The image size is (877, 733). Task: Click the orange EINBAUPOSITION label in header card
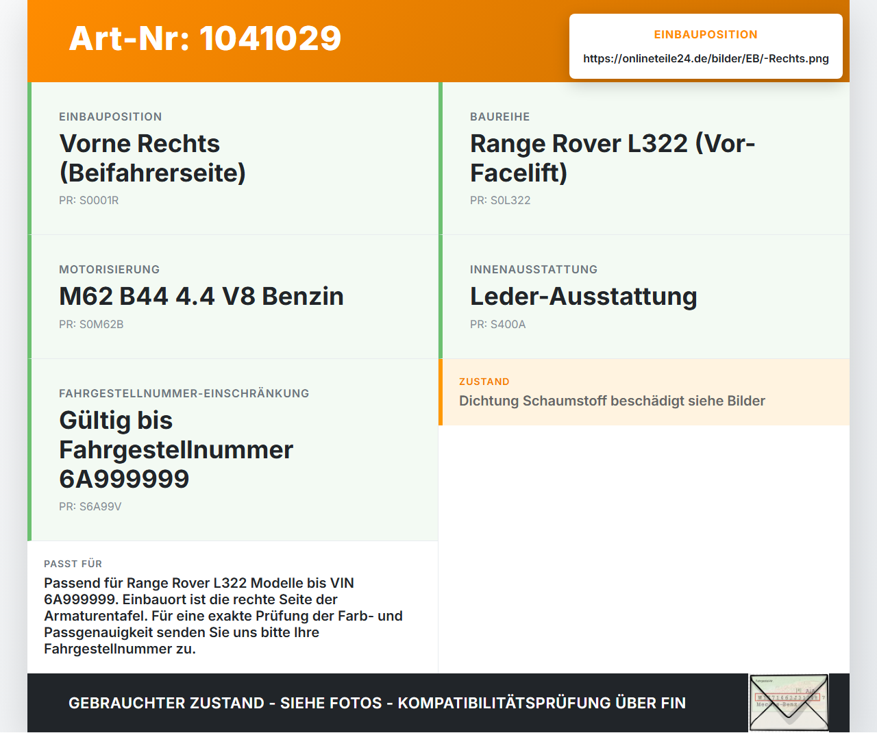click(x=706, y=34)
